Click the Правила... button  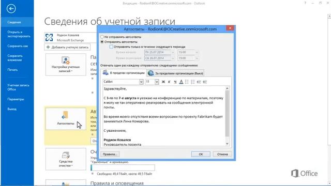coord(110,154)
